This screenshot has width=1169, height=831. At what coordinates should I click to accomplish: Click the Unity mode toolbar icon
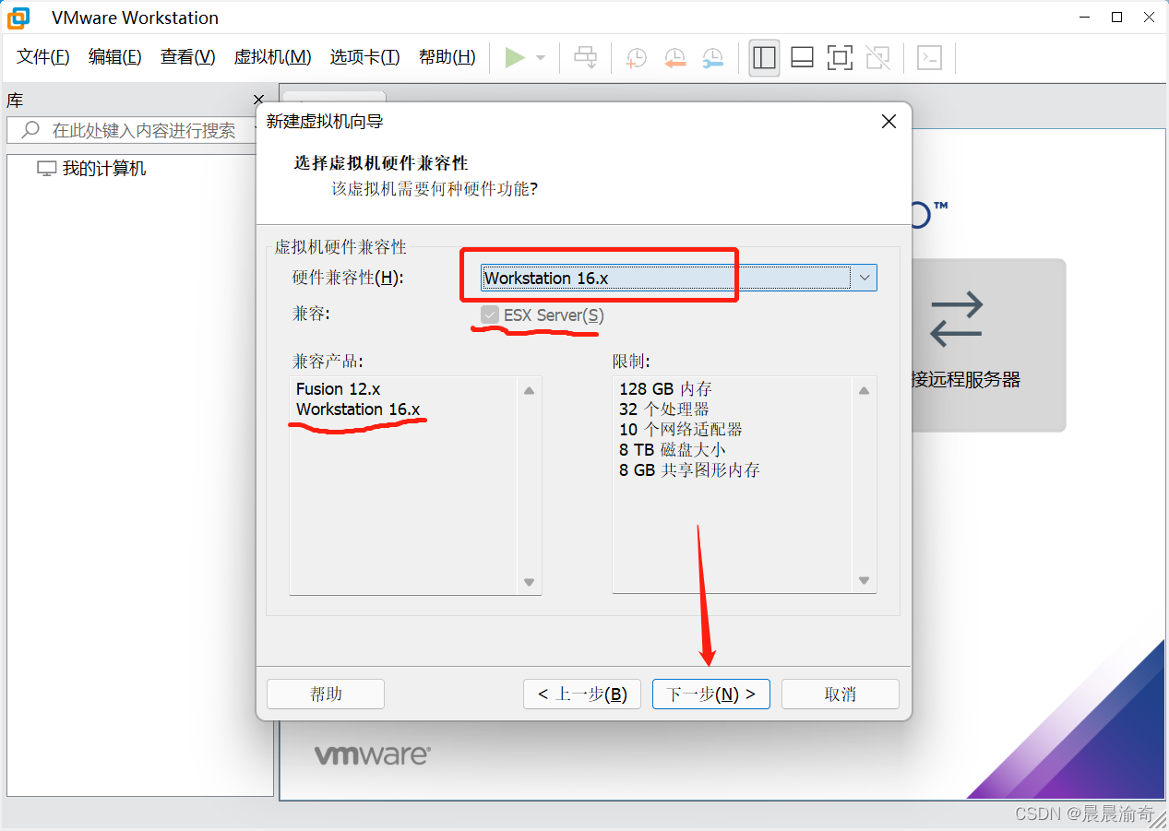(878, 57)
